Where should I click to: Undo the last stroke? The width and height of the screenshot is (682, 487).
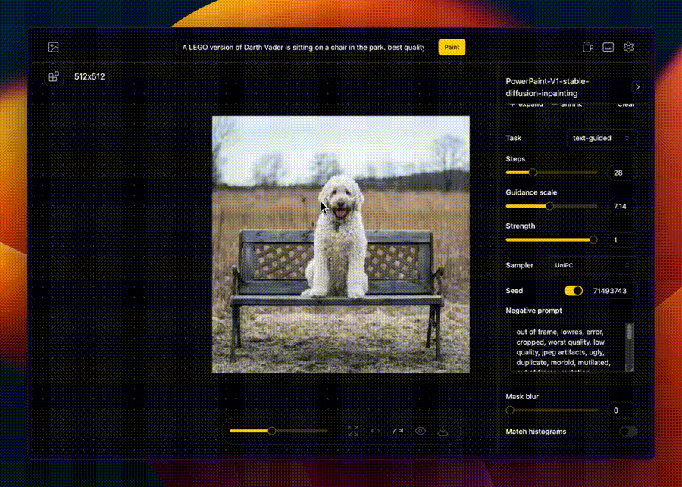coord(376,431)
